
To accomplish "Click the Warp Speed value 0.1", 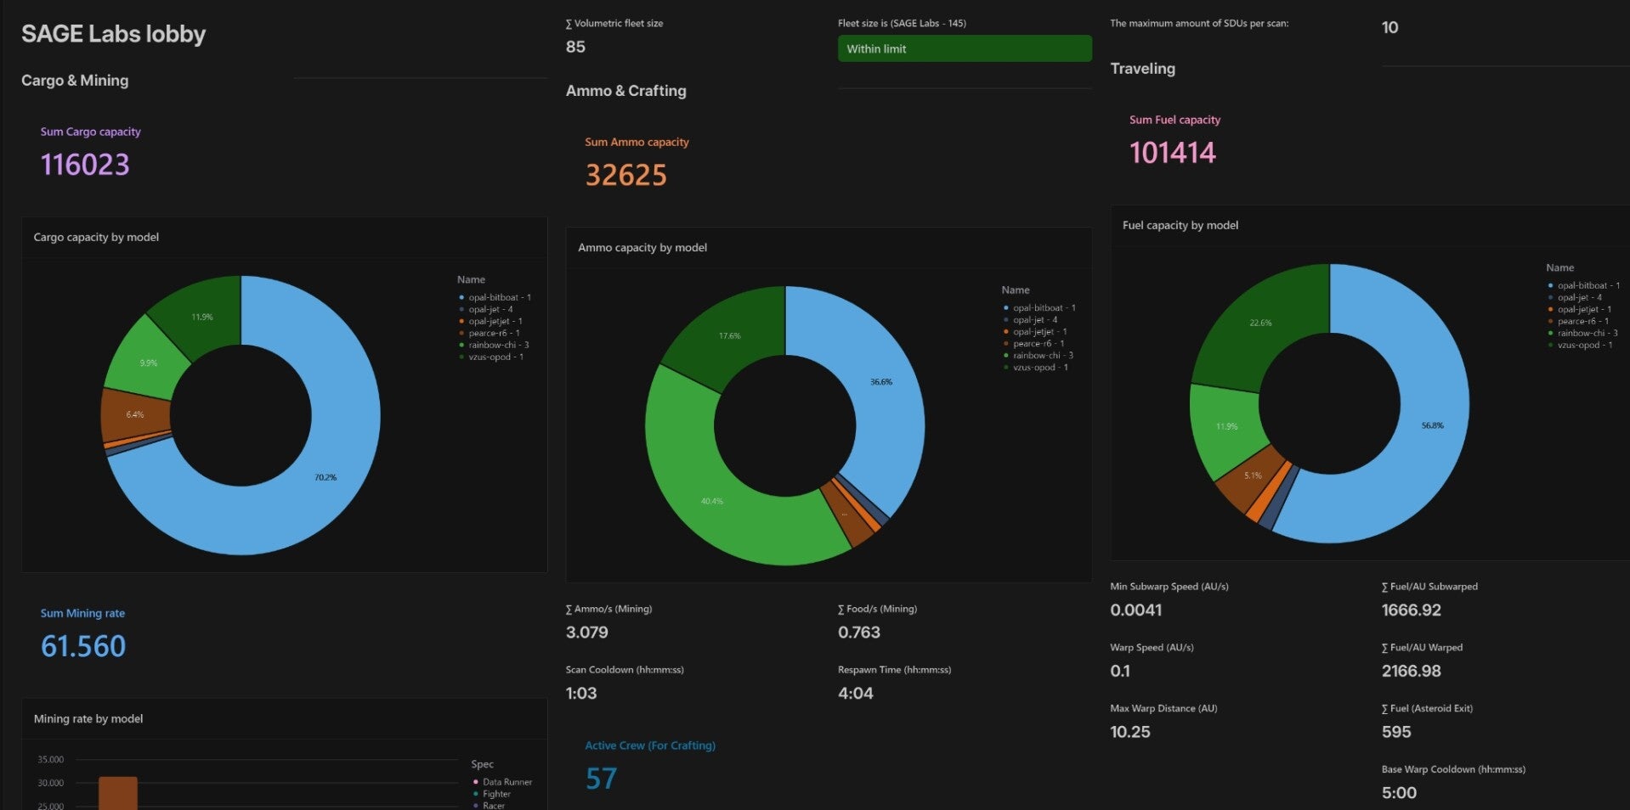I will (x=1120, y=672).
